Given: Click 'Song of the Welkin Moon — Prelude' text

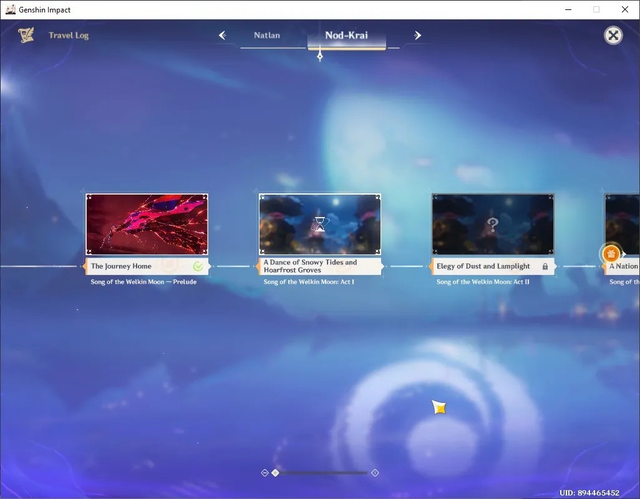Looking at the screenshot, I should point(143,282).
